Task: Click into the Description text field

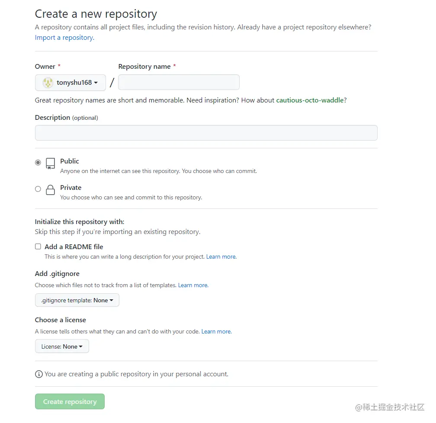Action: point(206,133)
